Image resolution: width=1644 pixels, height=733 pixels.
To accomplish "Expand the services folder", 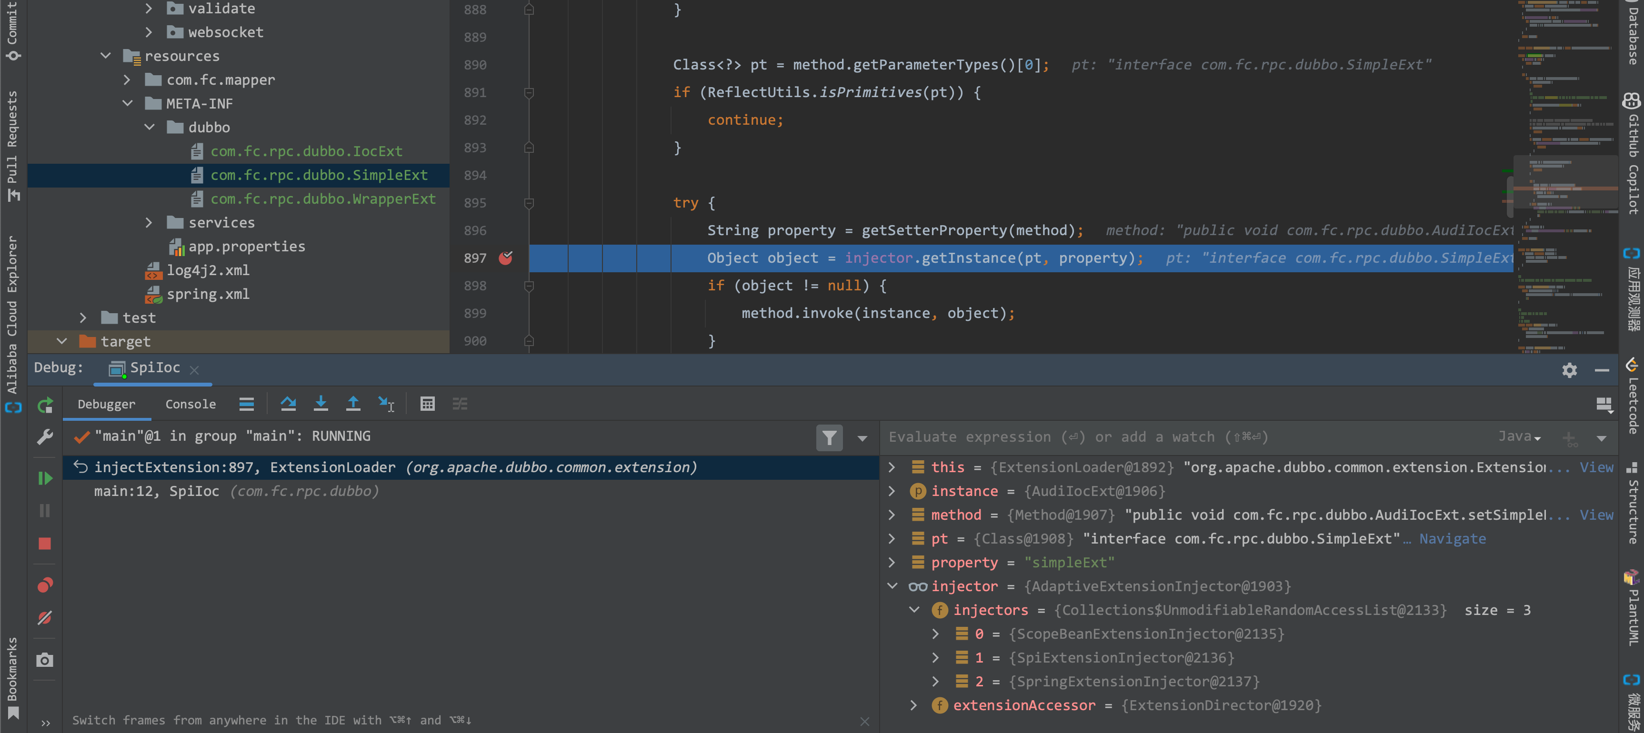I will click(148, 223).
